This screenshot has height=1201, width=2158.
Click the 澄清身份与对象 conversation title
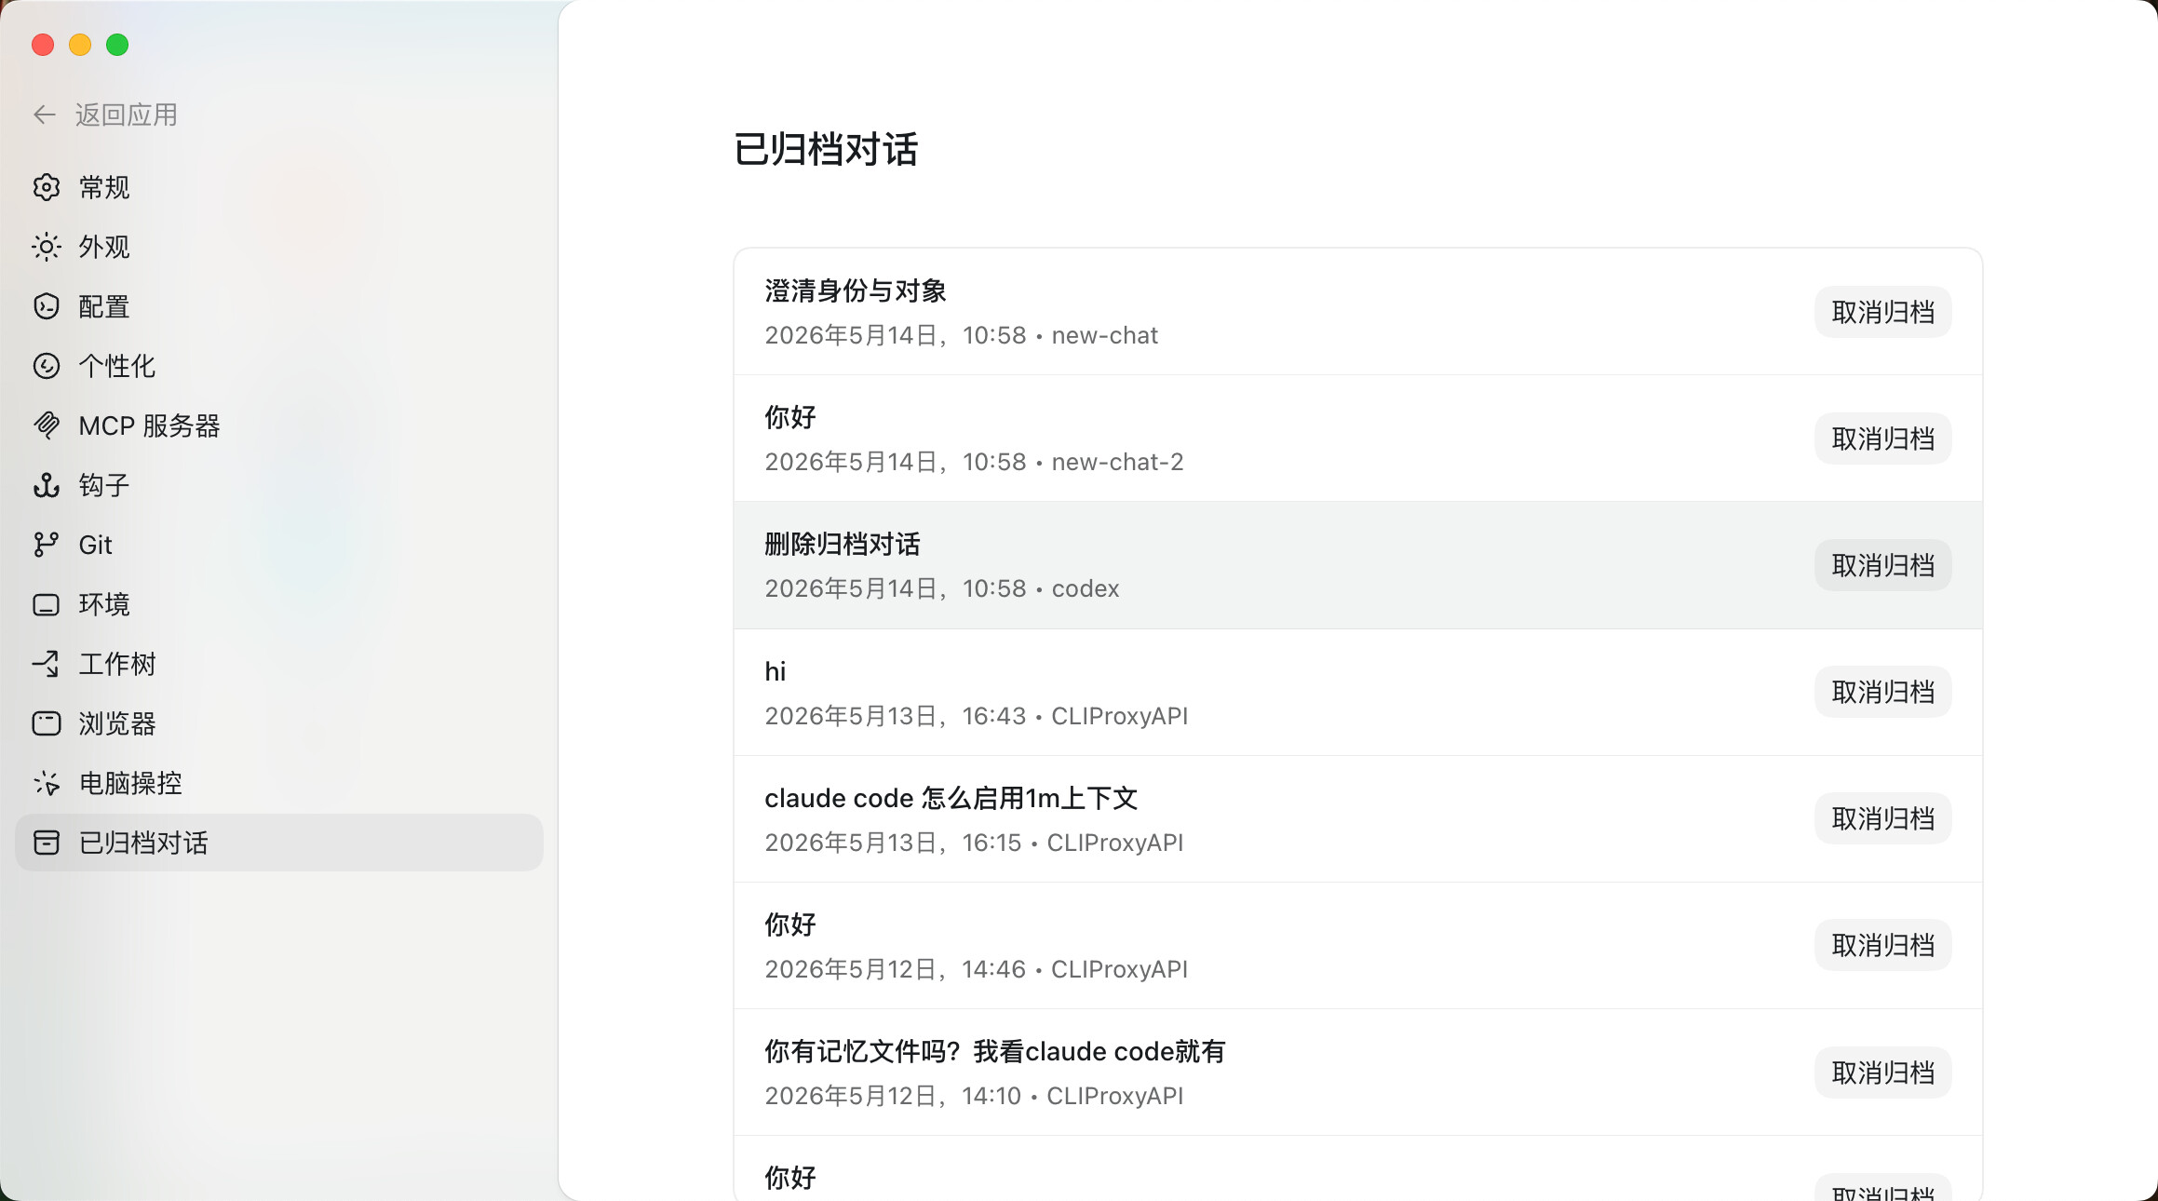point(856,290)
